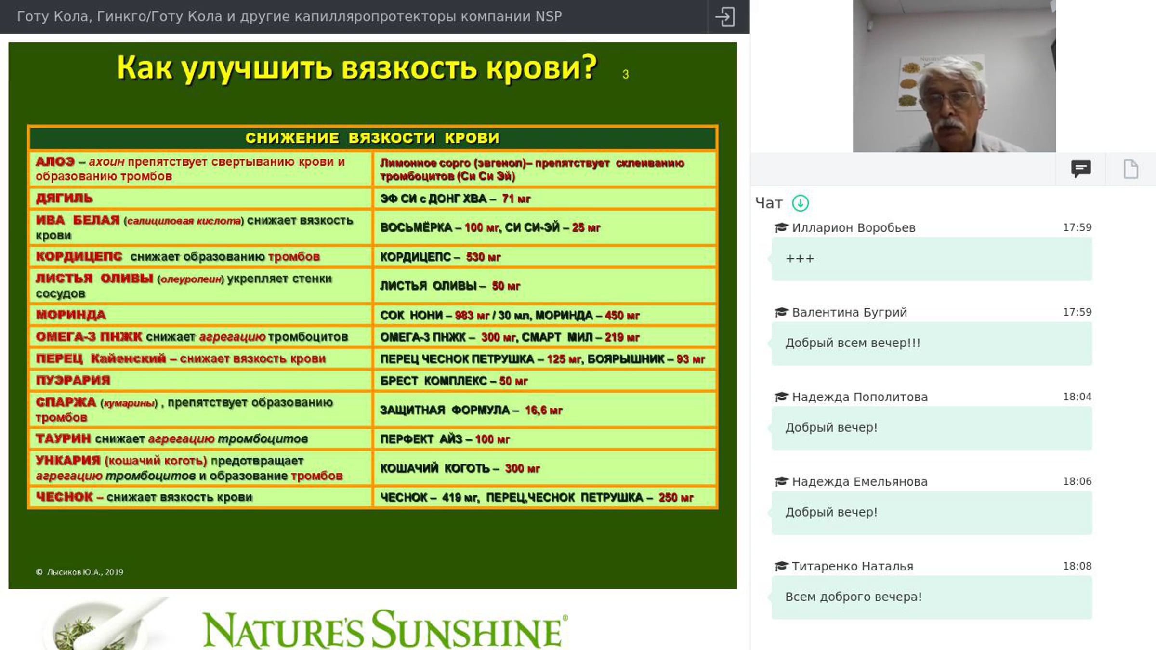Screen dimensions: 1156x650
Task: Click the webinar title in header bar
Action: point(289,16)
